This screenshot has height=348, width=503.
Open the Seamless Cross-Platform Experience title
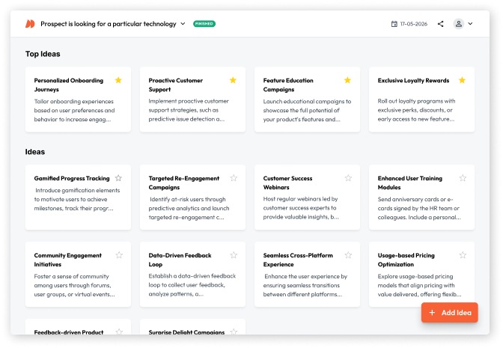pos(298,260)
